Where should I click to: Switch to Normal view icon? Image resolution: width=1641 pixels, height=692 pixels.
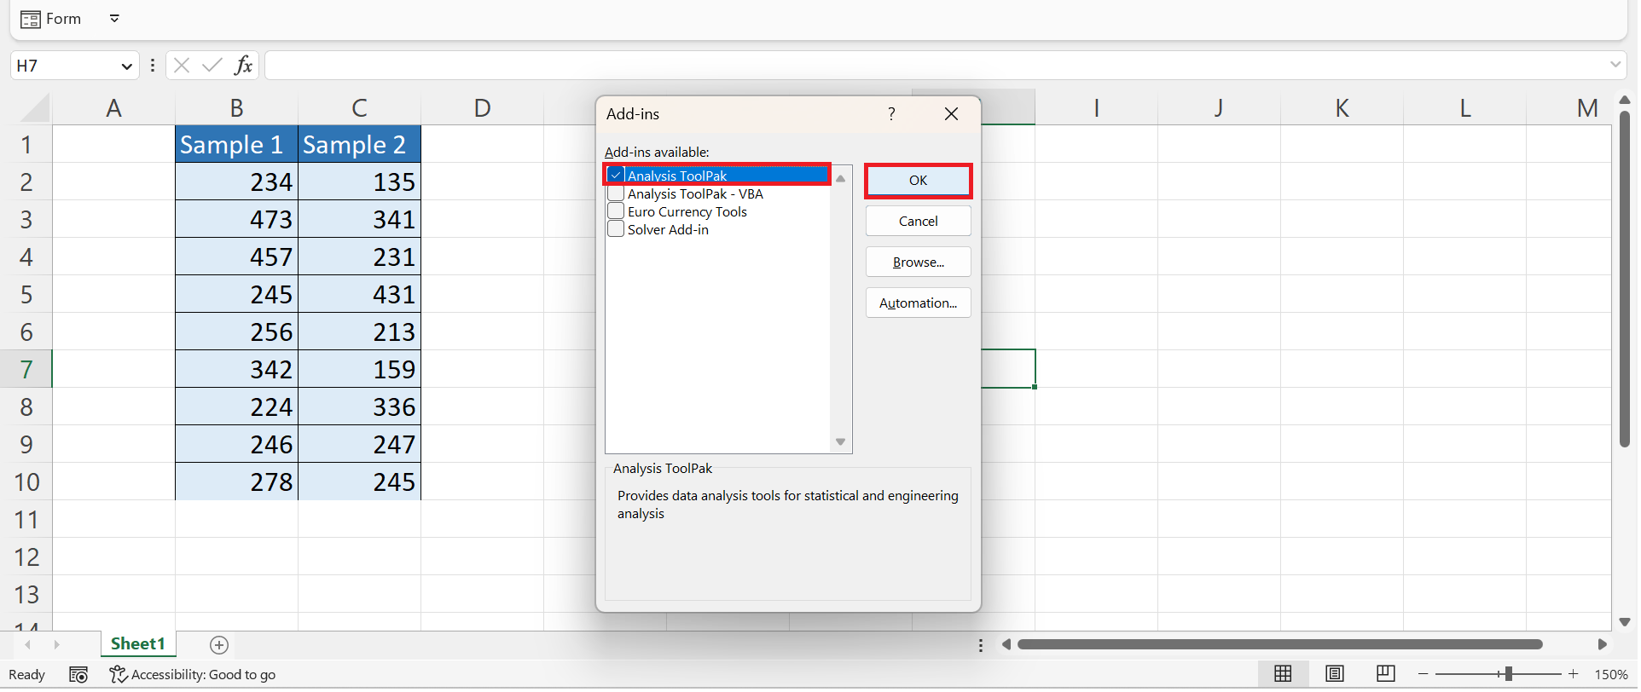click(x=1283, y=674)
